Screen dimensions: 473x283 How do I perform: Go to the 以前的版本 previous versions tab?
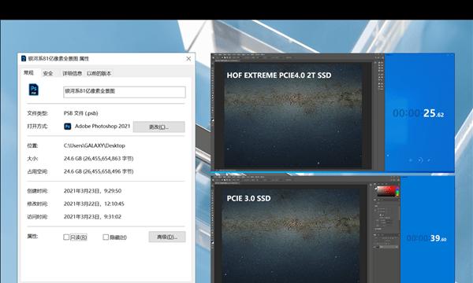[99, 73]
